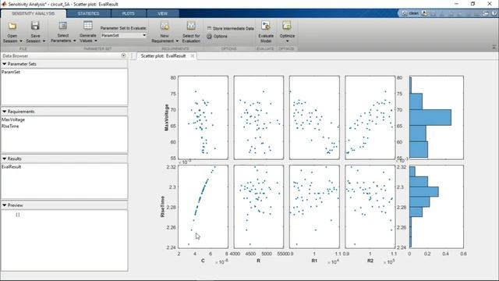Screen dimensions: 499x281
Task: Click the Options gear icon
Action: click(210, 37)
